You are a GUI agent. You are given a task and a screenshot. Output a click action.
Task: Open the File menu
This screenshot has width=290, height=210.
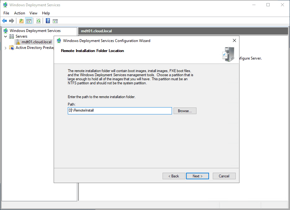pos(6,13)
